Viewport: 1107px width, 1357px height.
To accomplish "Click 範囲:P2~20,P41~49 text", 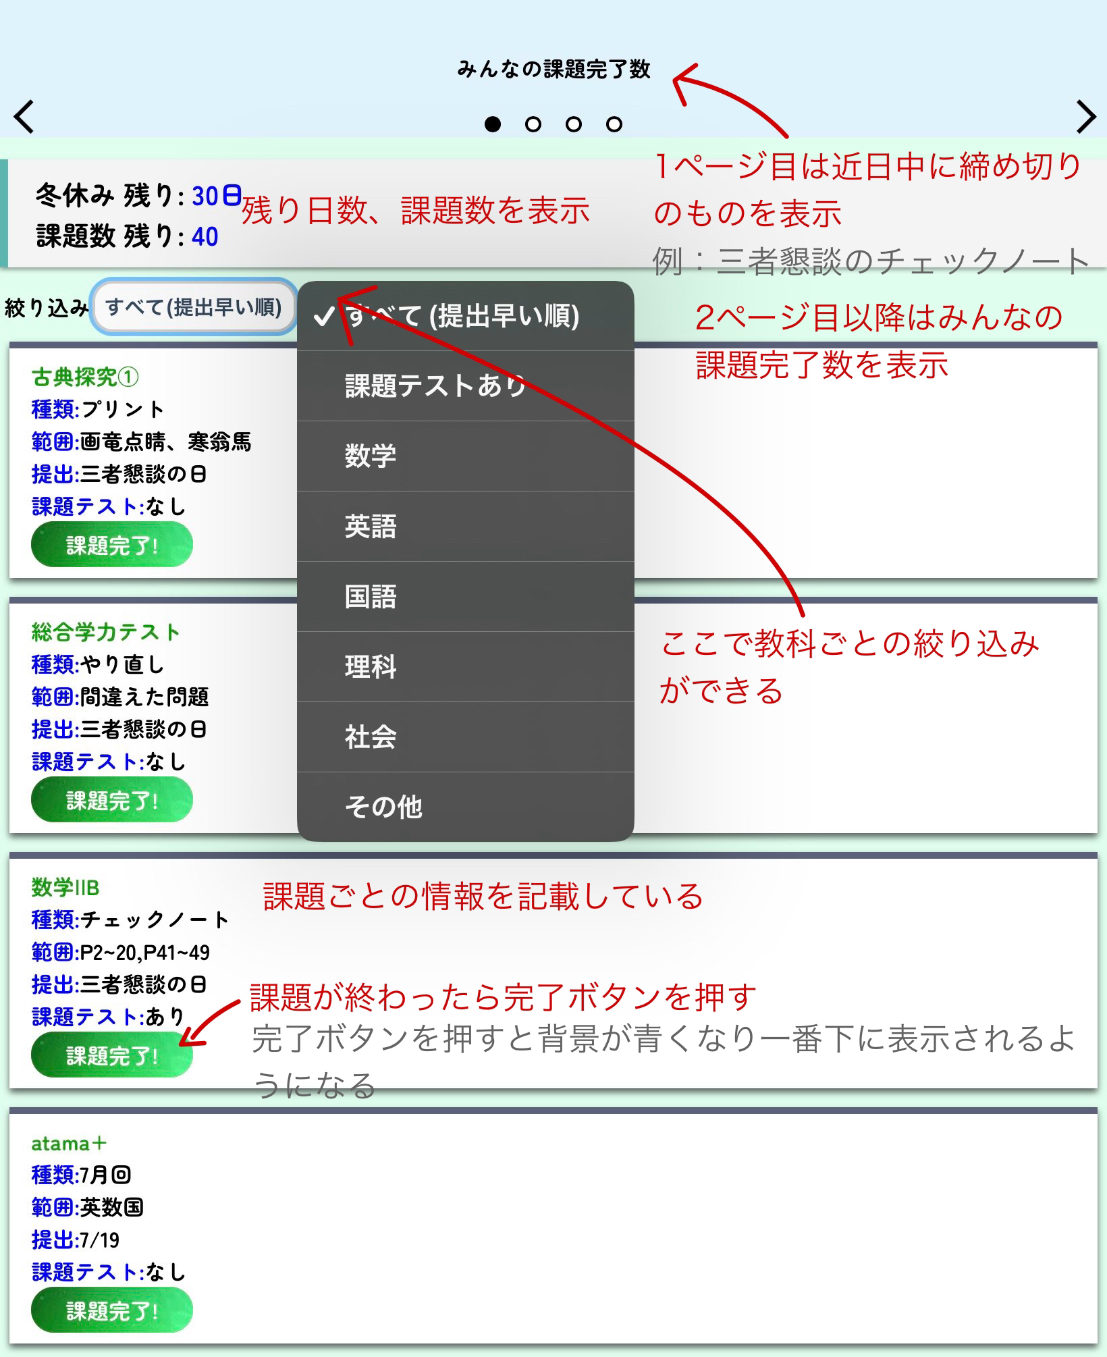I will coord(121,952).
